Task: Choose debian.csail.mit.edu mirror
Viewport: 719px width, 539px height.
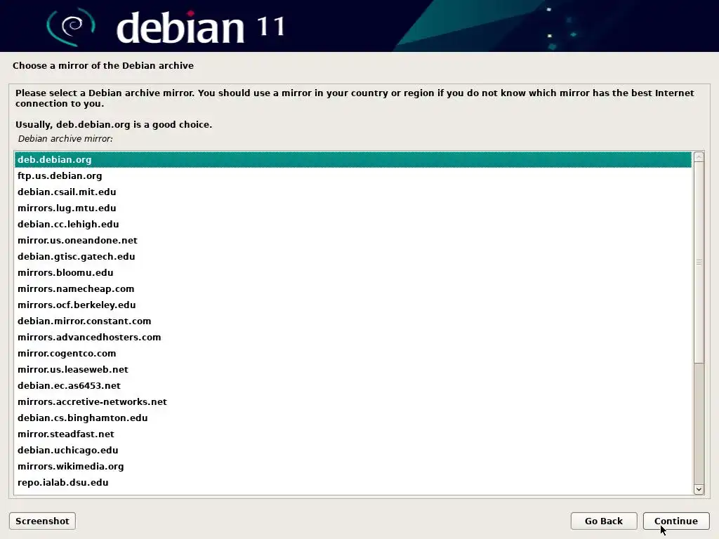Action: [352, 192]
